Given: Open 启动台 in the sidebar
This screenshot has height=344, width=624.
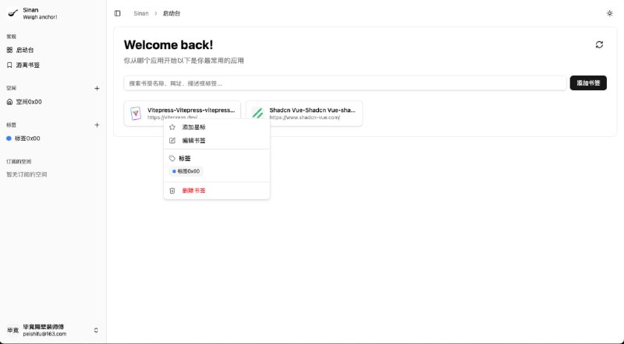Looking at the screenshot, I should [x=25, y=50].
